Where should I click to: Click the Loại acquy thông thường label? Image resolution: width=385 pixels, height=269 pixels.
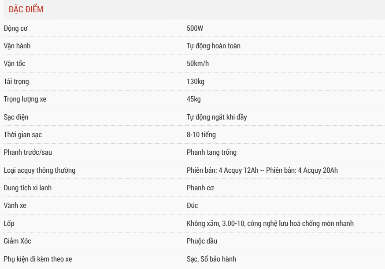[40, 170]
